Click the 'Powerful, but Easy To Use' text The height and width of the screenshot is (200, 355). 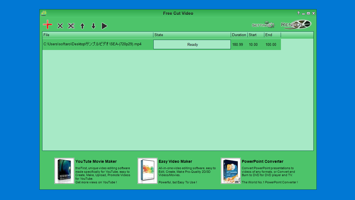[x=178, y=182]
